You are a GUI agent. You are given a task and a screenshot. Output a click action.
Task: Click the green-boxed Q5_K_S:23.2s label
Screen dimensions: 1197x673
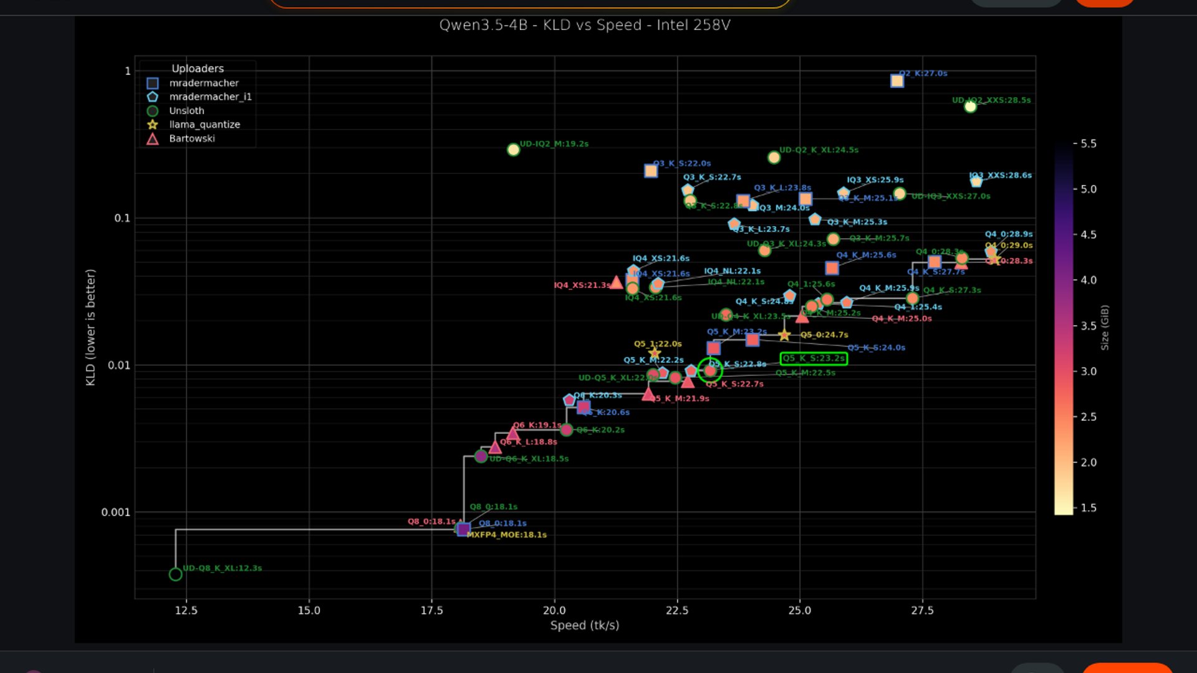[814, 358]
